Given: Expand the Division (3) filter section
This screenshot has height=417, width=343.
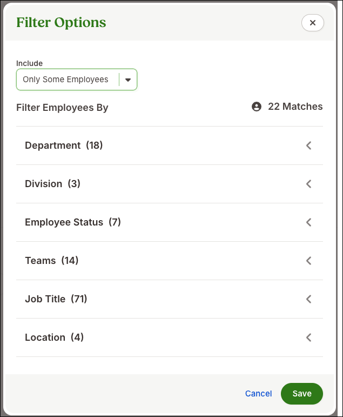Looking at the screenshot, I should (170, 184).
